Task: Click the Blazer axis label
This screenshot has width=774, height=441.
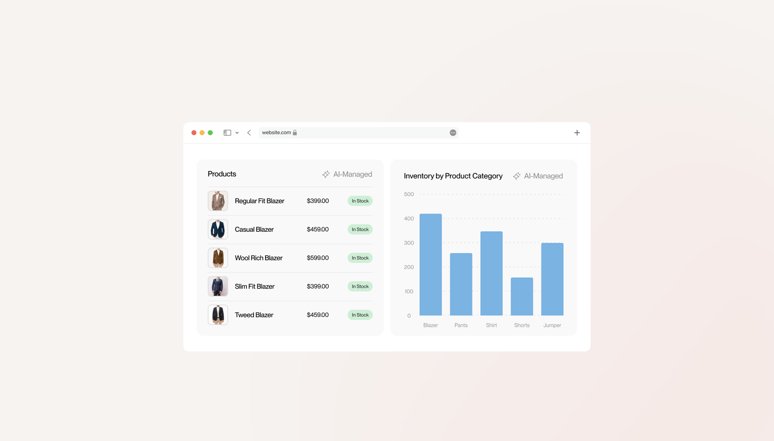Action: click(431, 325)
